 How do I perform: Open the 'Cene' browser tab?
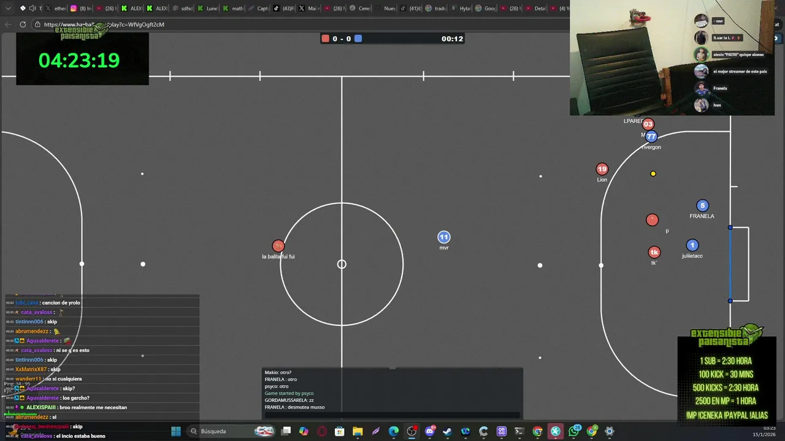point(360,9)
